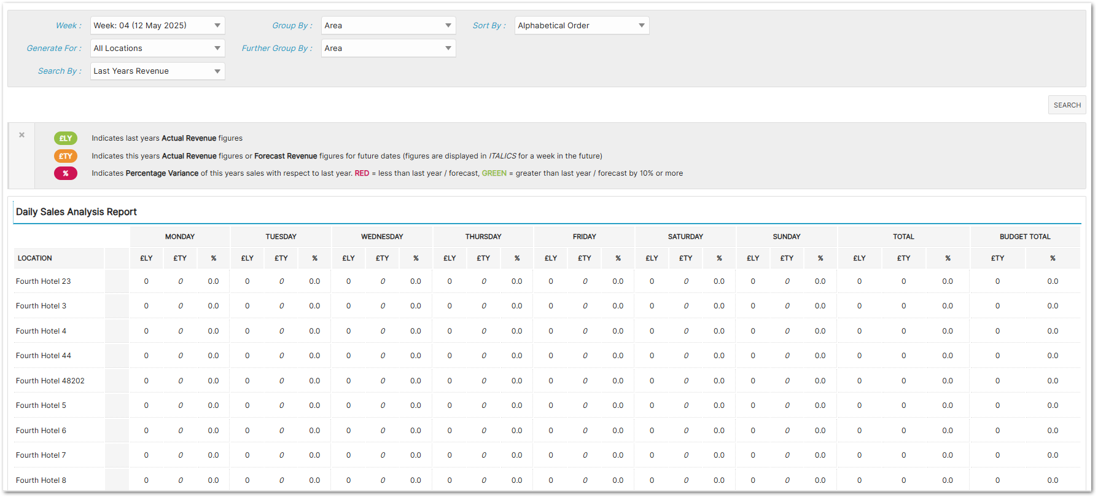Close the legend info panel
The image size is (1098, 497).
point(22,135)
